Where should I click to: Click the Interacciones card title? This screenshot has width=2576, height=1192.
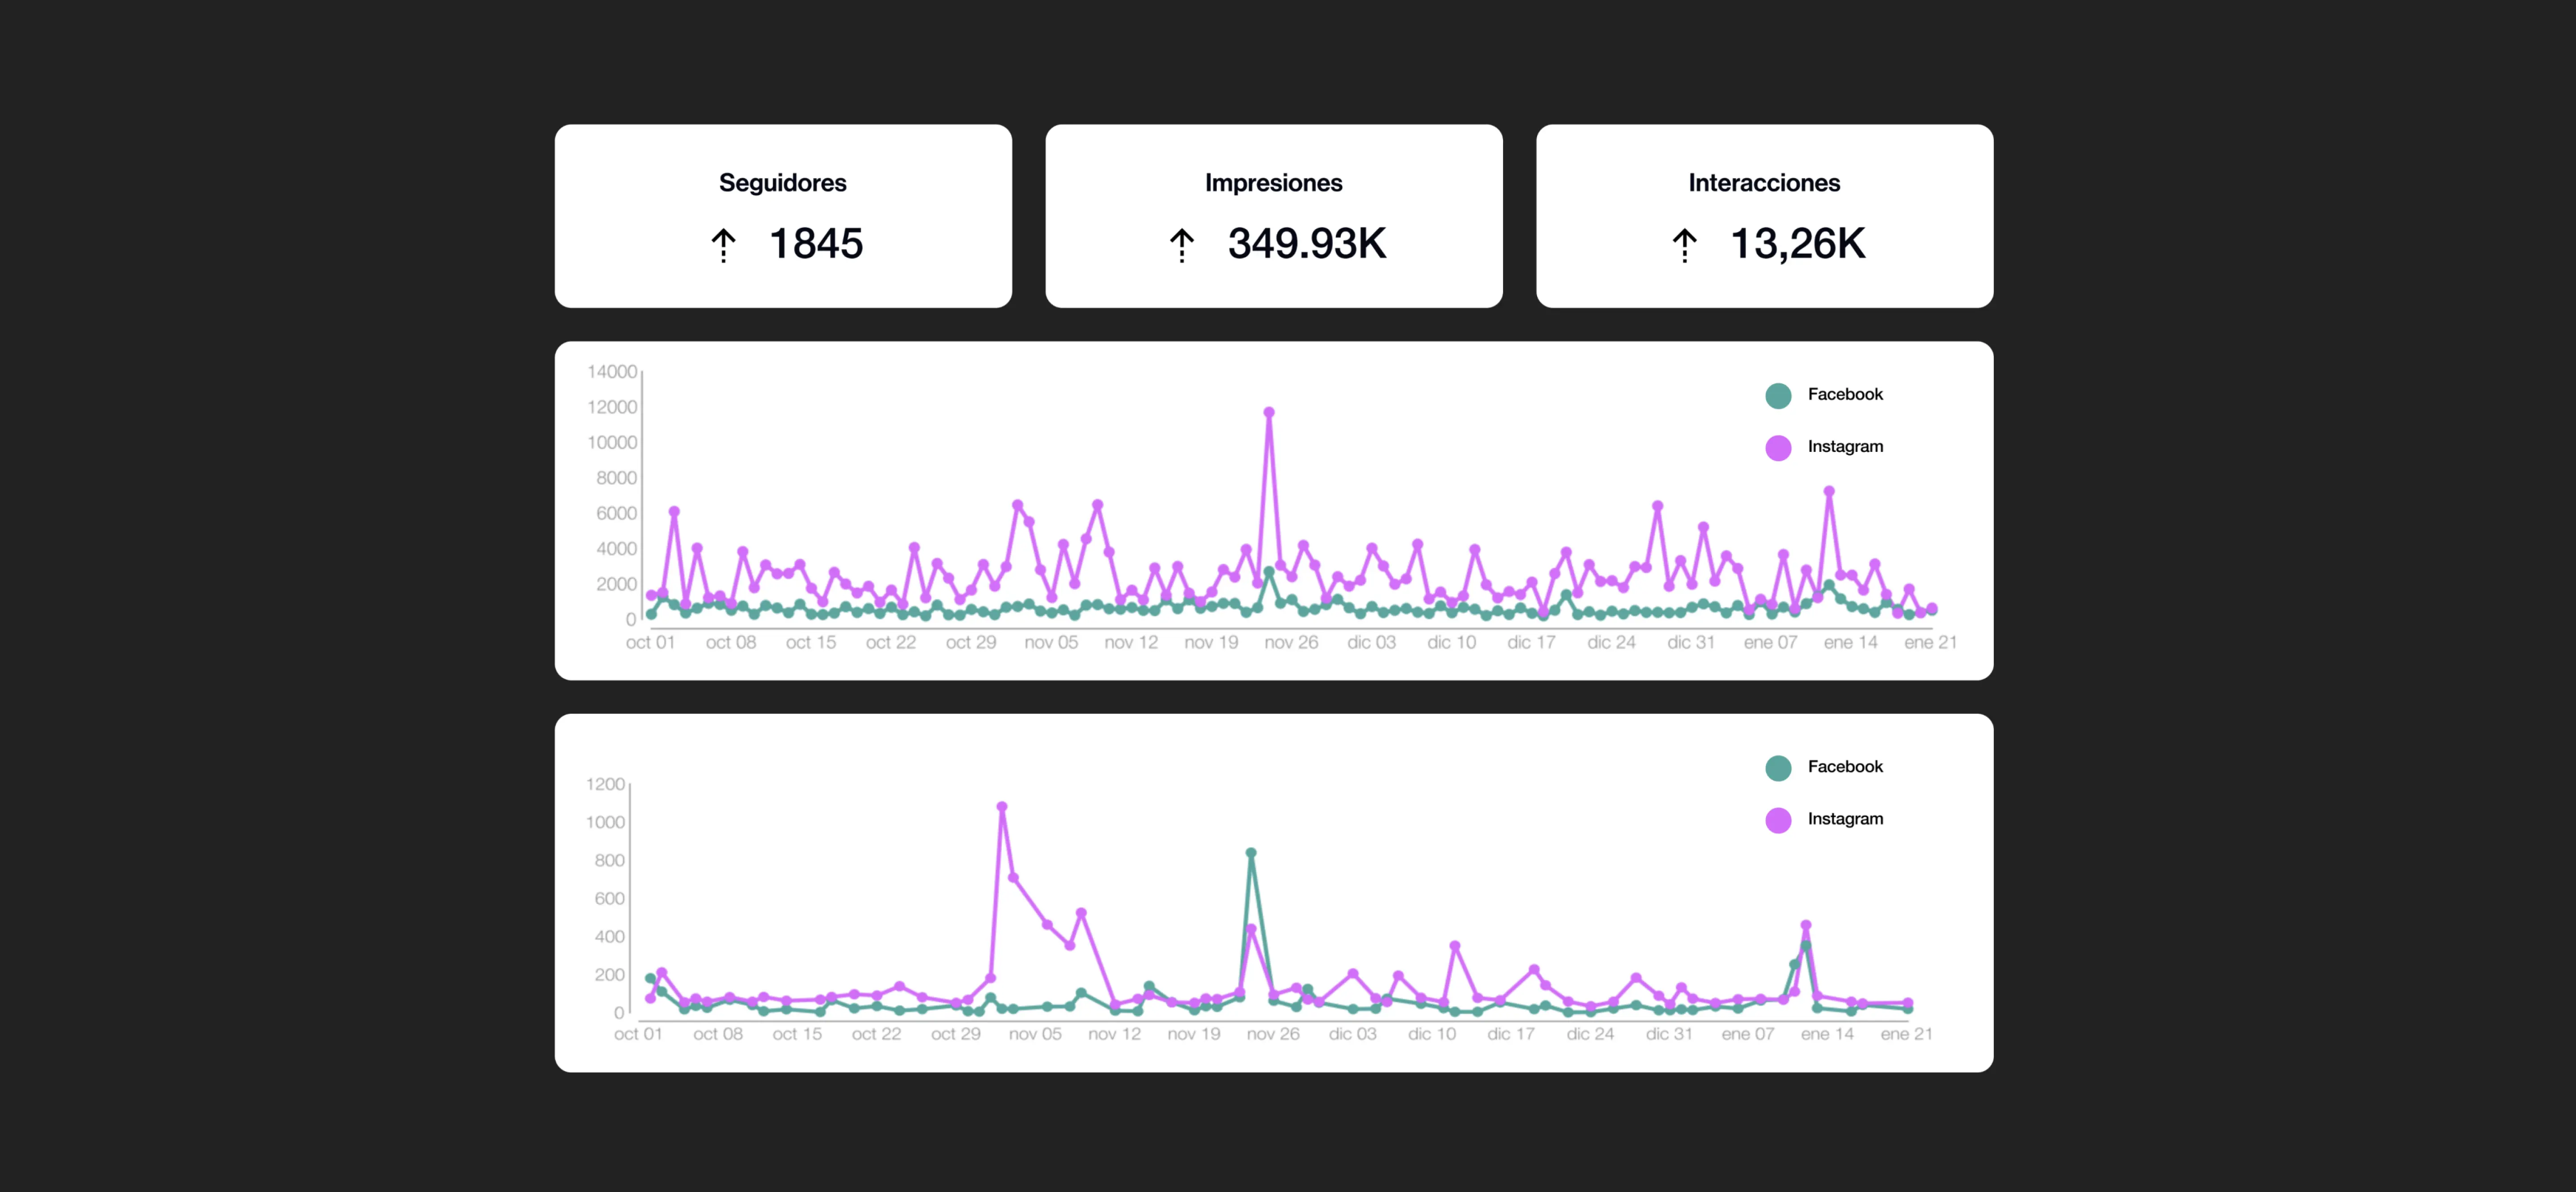pos(1764,183)
